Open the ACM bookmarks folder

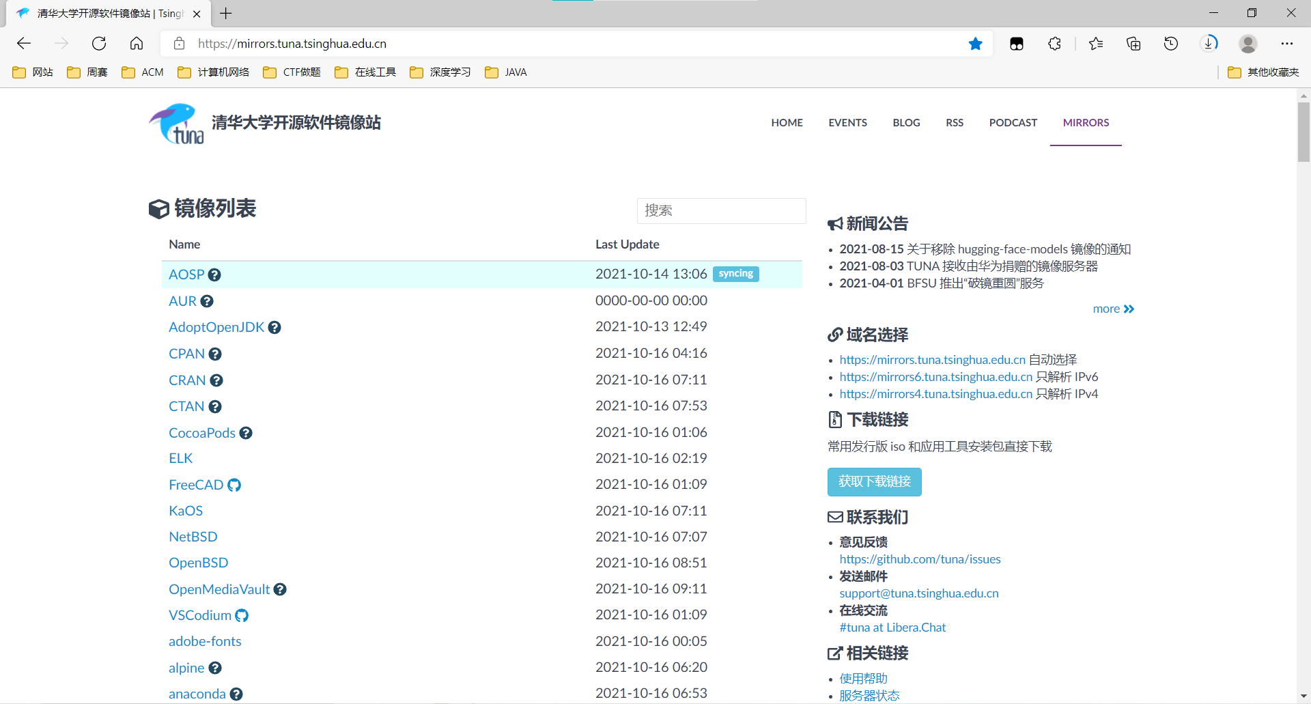pos(143,72)
